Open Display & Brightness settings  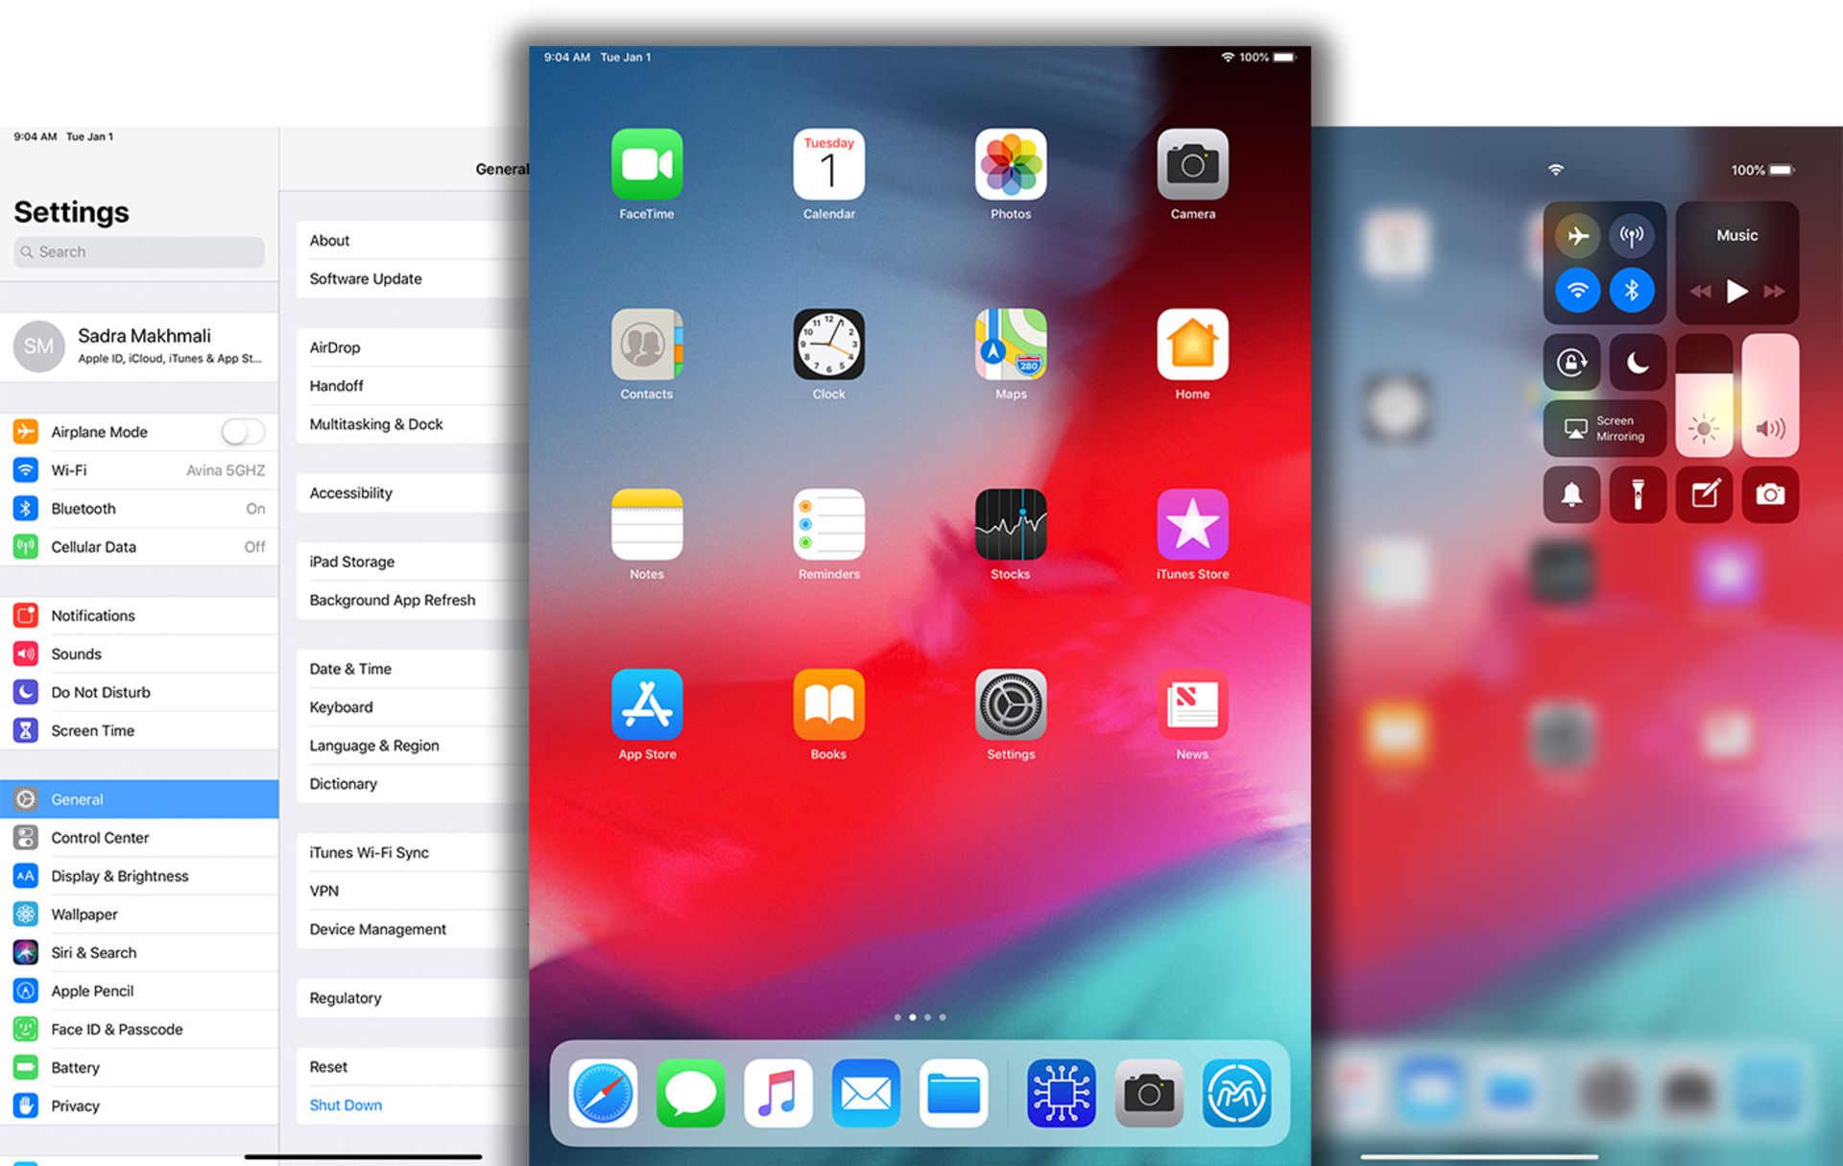[119, 876]
